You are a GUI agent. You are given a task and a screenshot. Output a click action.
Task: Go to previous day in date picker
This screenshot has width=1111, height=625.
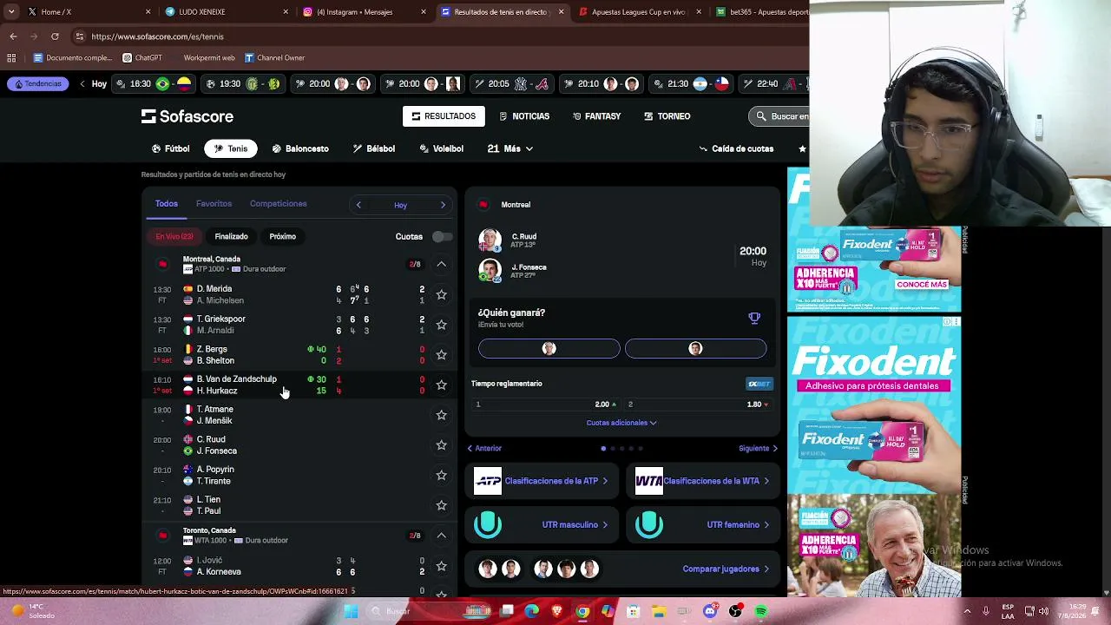(358, 205)
